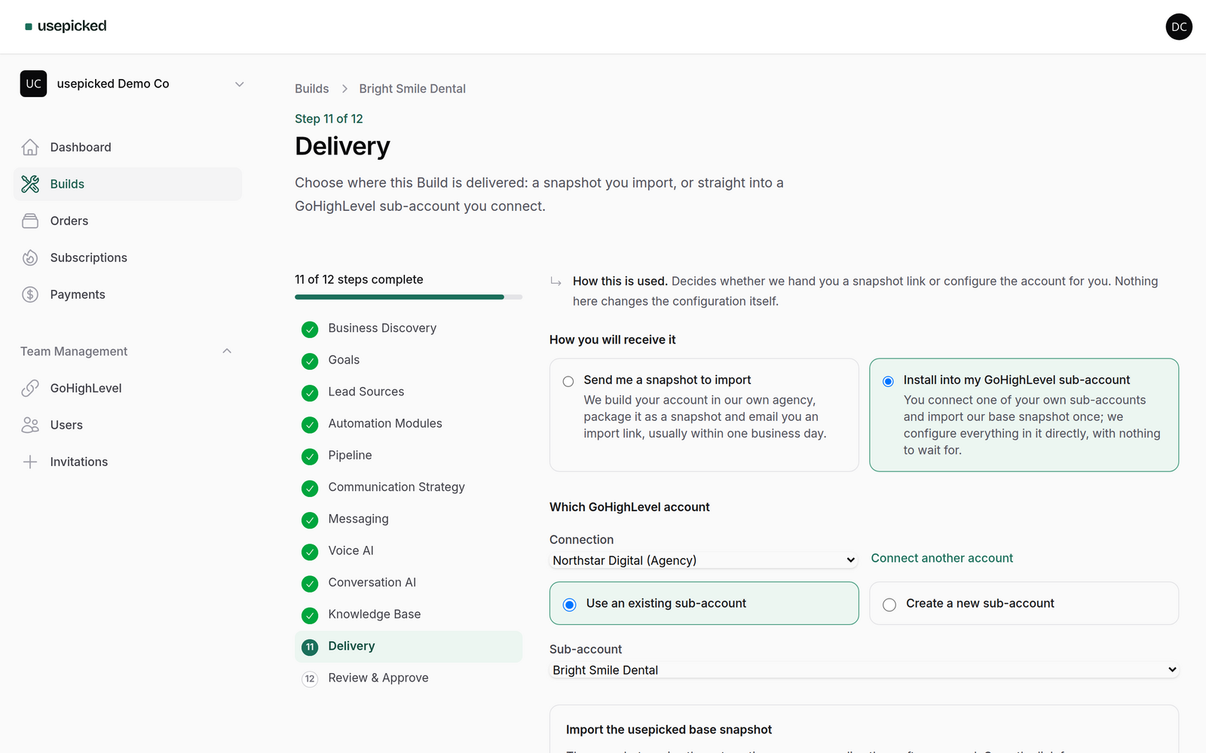Viewport: 1206px width, 753px height.
Task: Click the Voice AI checkmark icon
Action: (310, 551)
